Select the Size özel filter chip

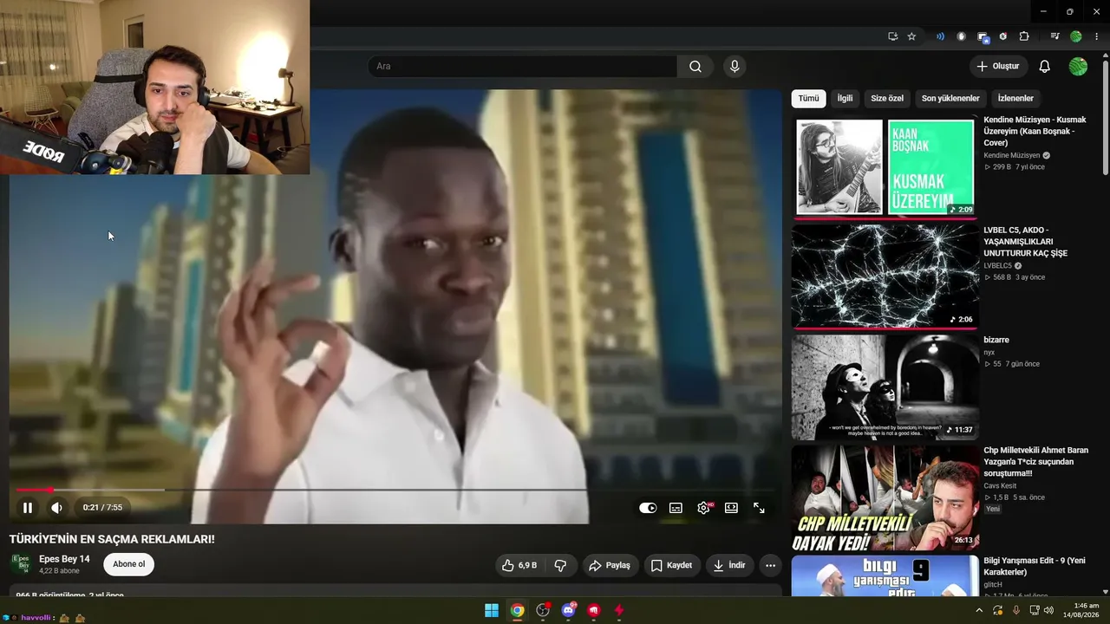887,99
